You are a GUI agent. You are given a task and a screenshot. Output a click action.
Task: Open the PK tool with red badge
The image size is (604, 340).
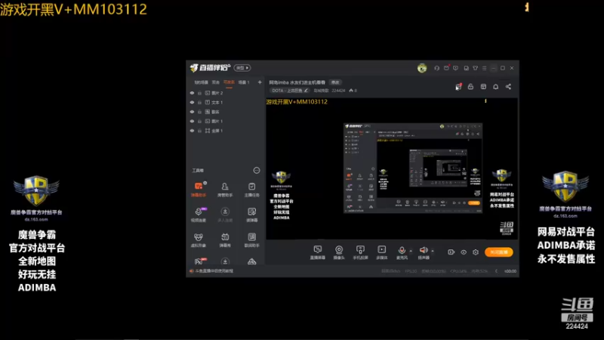[200, 261]
